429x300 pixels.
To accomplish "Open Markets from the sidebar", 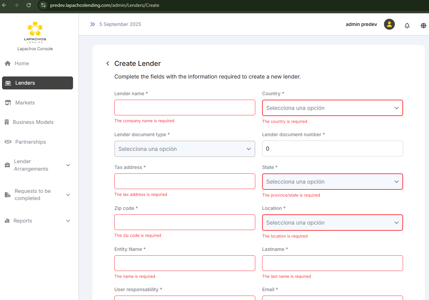I will (x=25, y=103).
